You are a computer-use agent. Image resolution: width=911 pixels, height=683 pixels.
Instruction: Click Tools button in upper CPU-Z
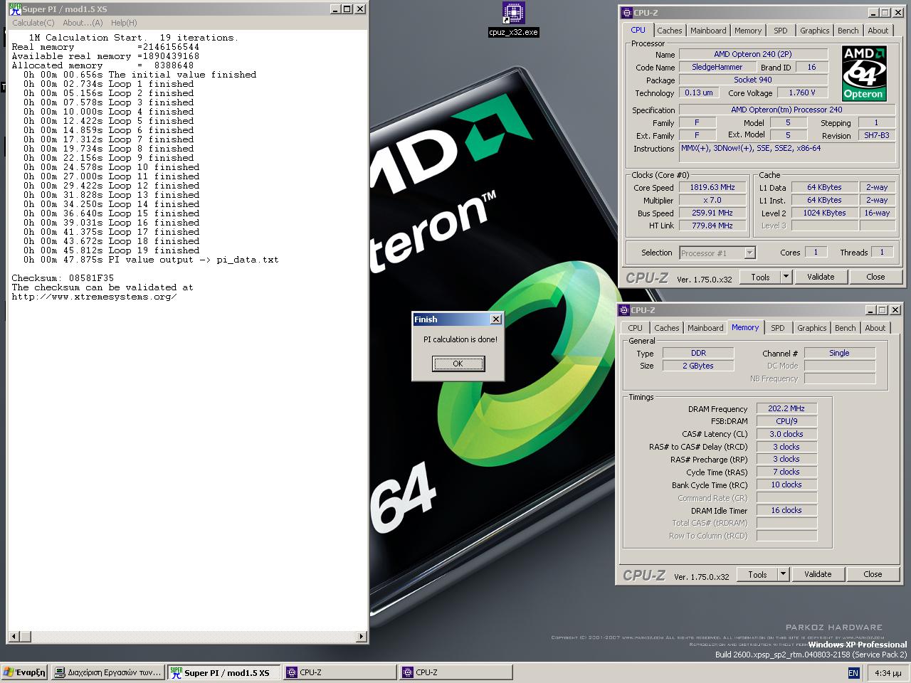click(760, 277)
